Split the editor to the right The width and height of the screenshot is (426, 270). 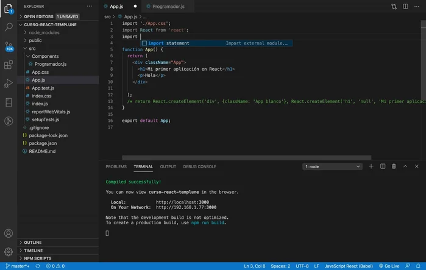(x=405, y=6)
